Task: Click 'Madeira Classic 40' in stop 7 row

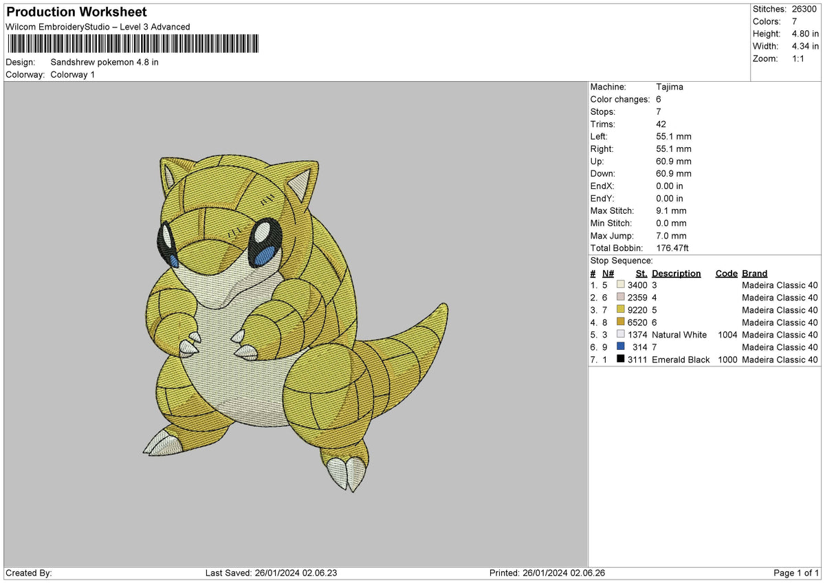Action: click(x=780, y=359)
